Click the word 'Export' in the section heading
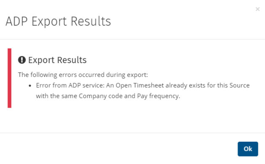 click(41, 60)
